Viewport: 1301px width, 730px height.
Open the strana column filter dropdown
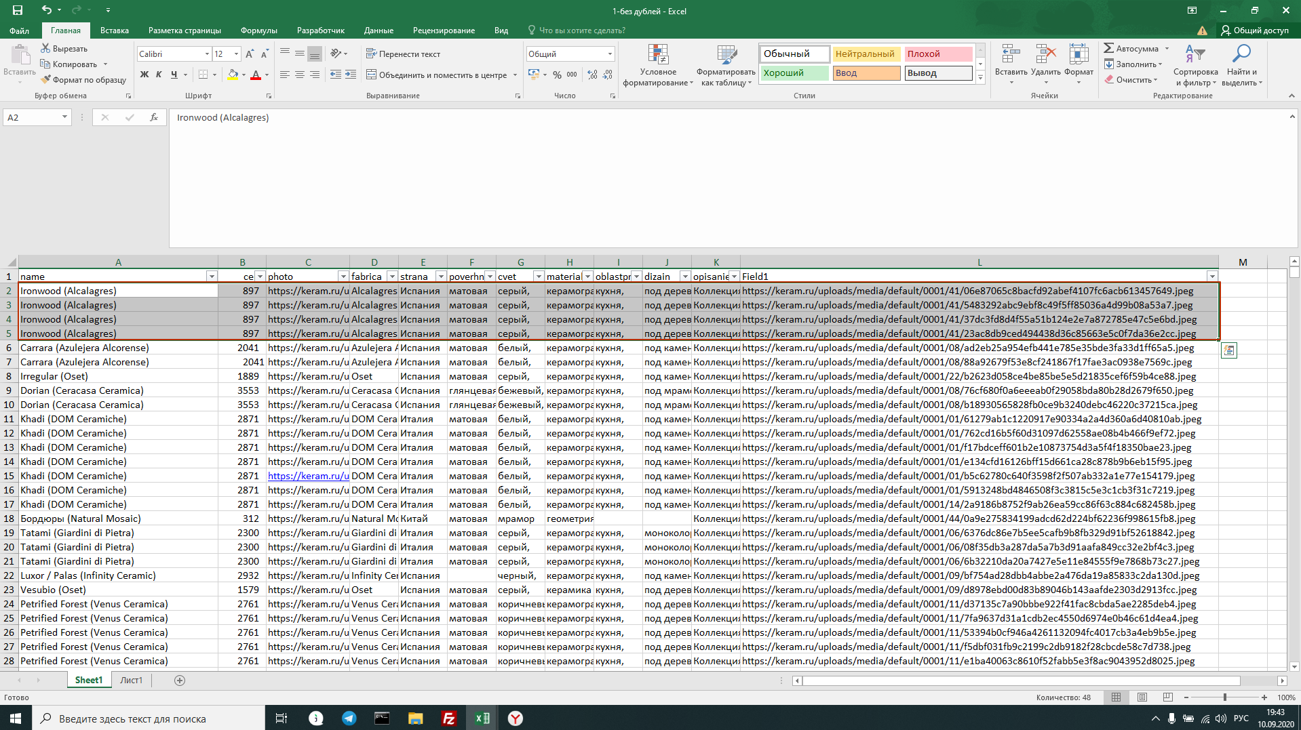tap(441, 277)
